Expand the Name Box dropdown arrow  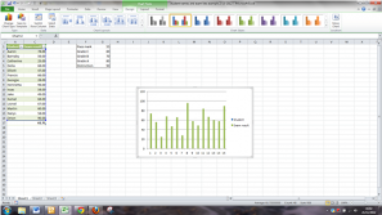pyautogui.click(x=37, y=36)
